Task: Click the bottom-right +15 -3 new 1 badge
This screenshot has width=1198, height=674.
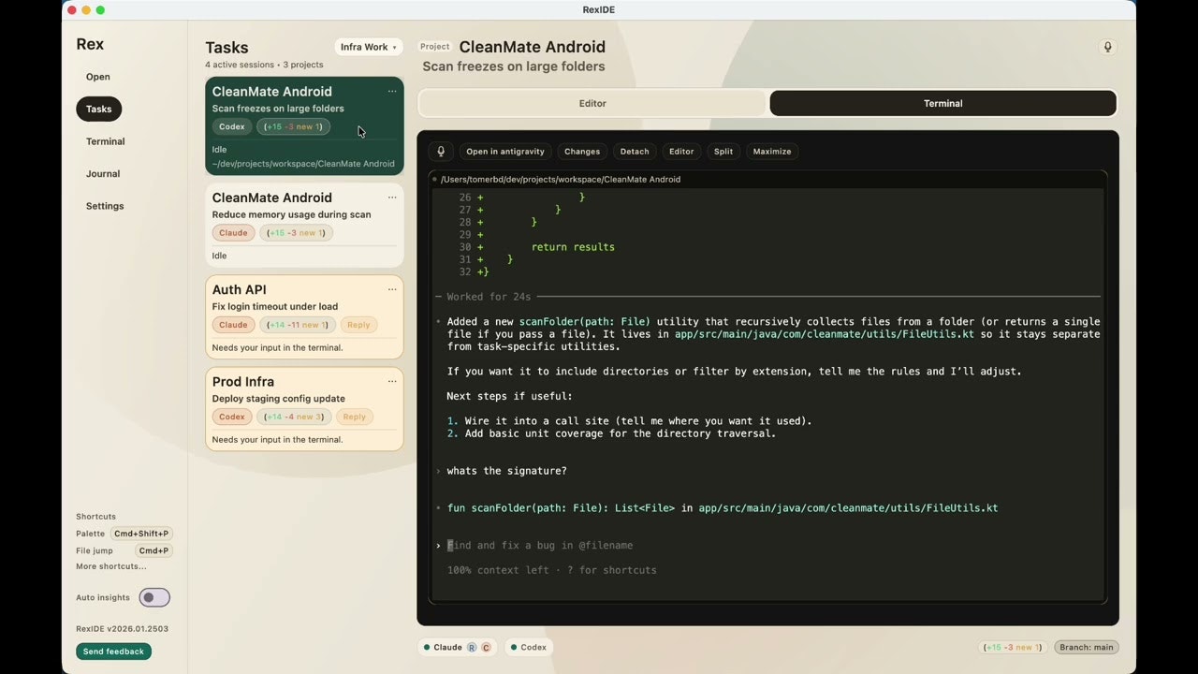Action: (1013, 647)
